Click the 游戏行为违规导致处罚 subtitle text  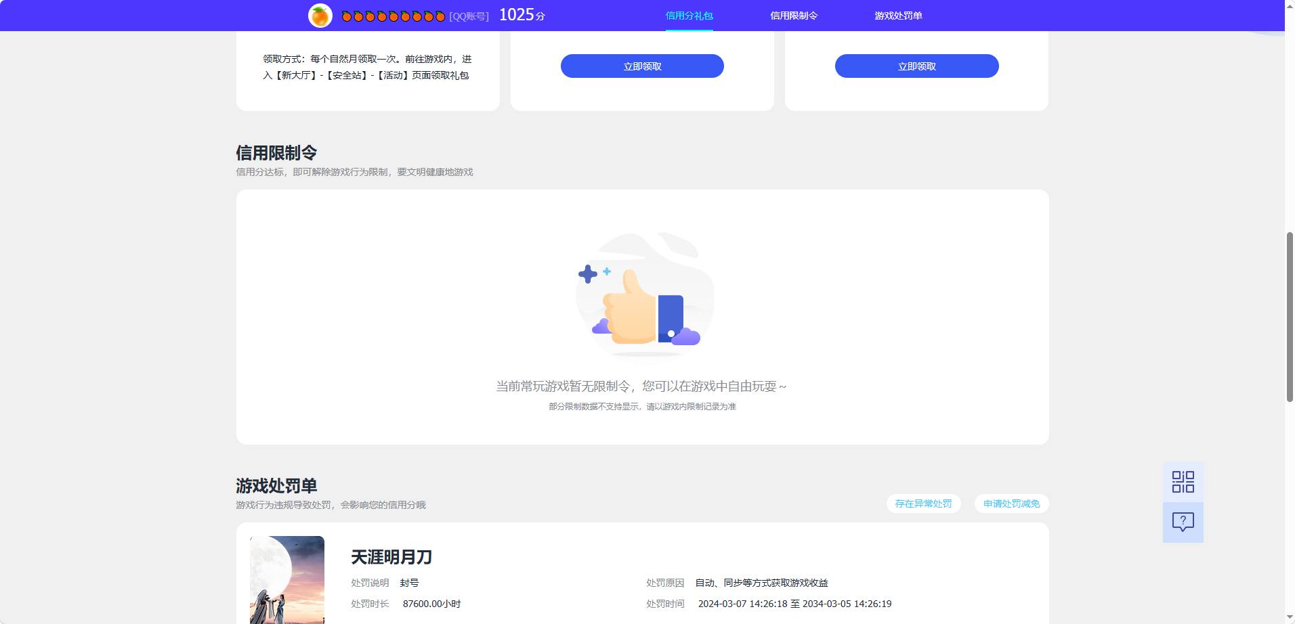point(331,505)
